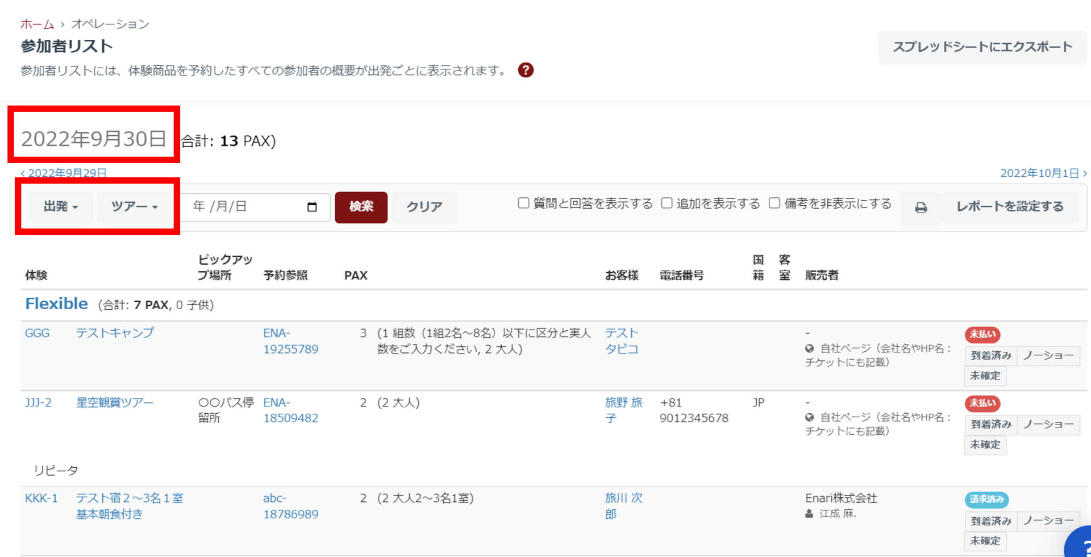Image resolution: width=1091 pixels, height=557 pixels.
Task: Open booking reference ENA-19255789
Action: pyautogui.click(x=290, y=341)
